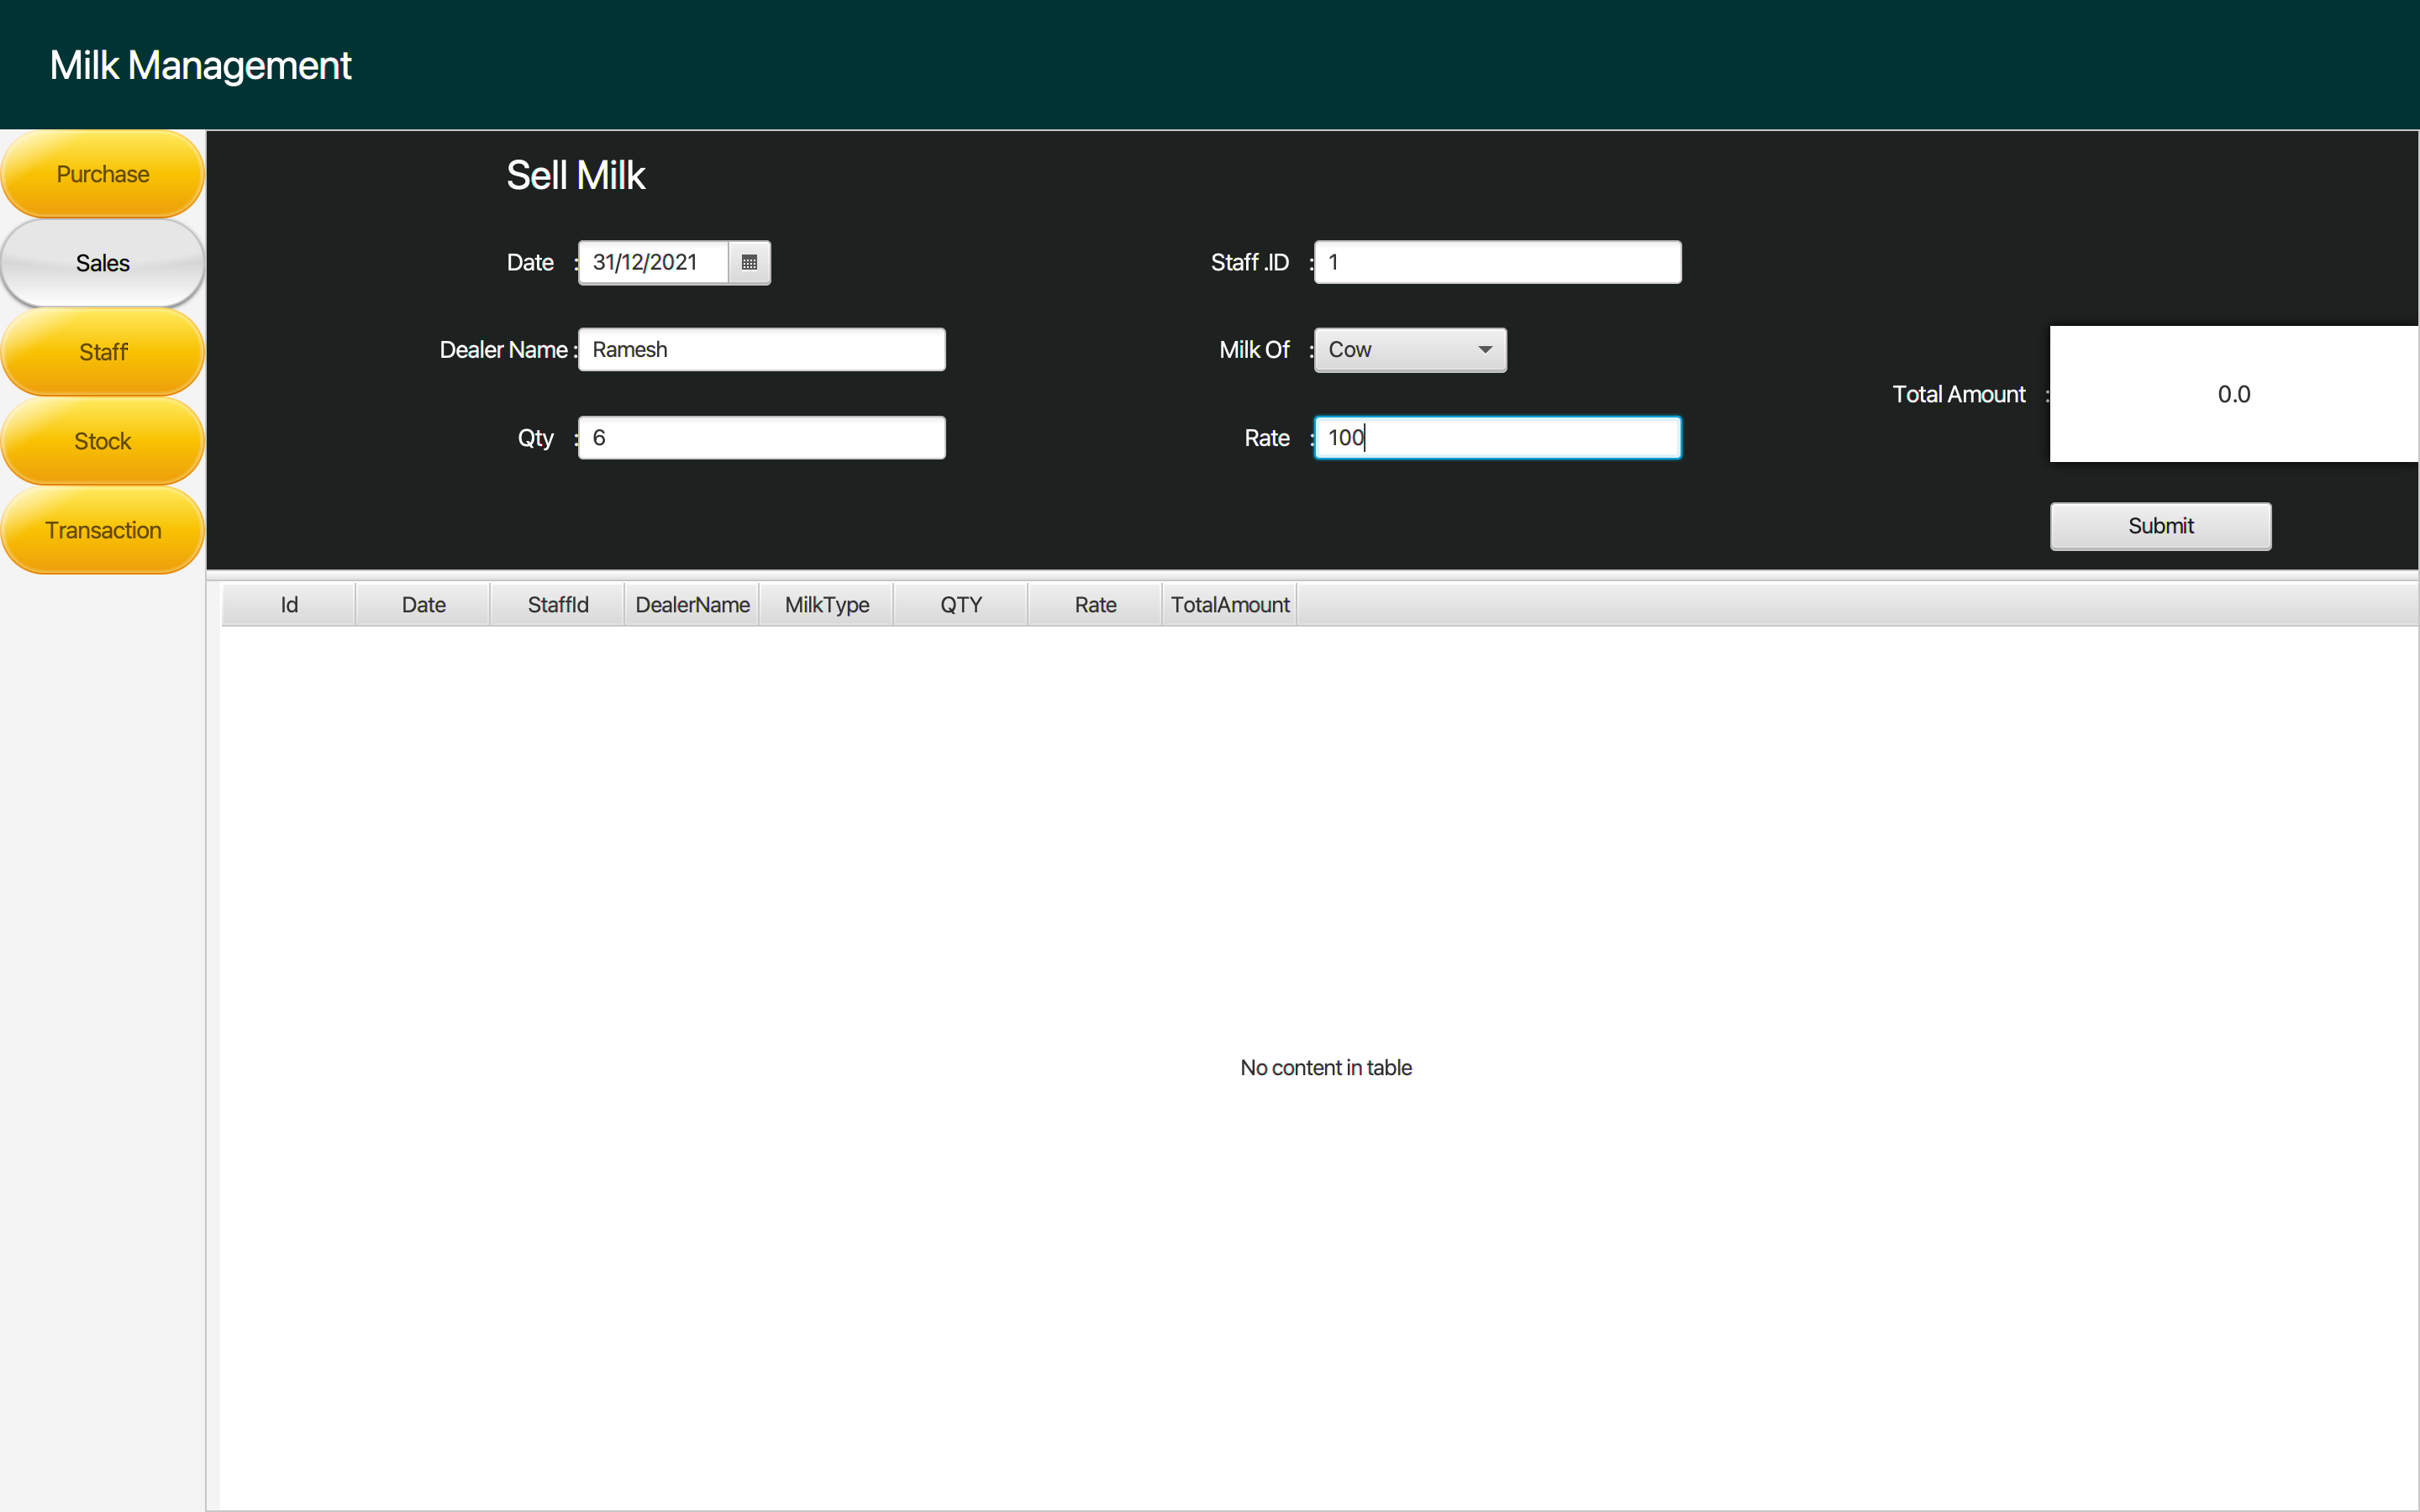
Task: Click the DealerName column header
Action: coord(692,604)
